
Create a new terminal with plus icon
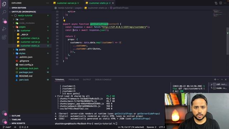(x=215, y=80)
